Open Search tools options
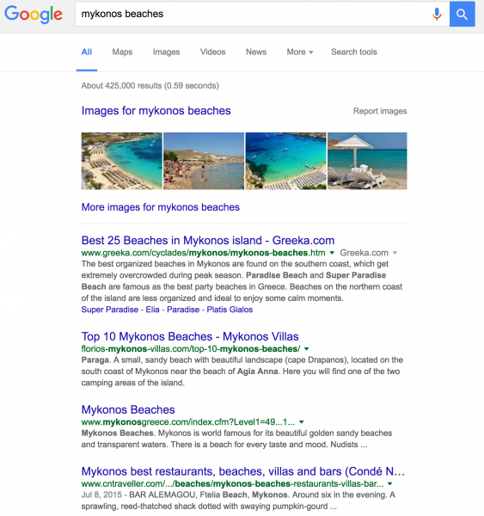This screenshot has height=516, width=484. [x=353, y=52]
